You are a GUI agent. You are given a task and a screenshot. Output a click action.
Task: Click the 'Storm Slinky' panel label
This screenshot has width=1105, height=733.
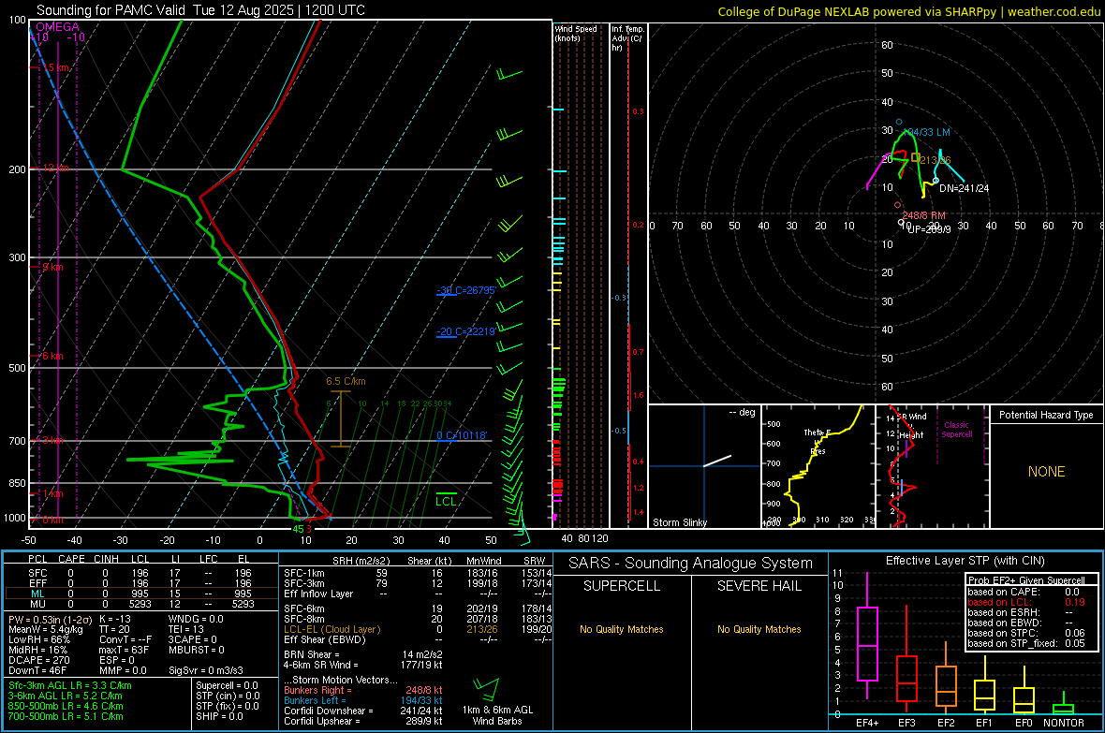click(679, 522)
